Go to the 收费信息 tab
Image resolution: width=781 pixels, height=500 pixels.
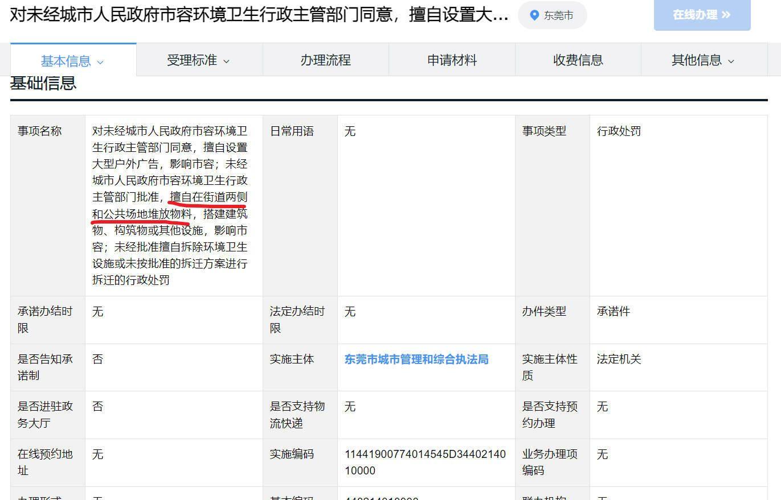coord(578,60)
